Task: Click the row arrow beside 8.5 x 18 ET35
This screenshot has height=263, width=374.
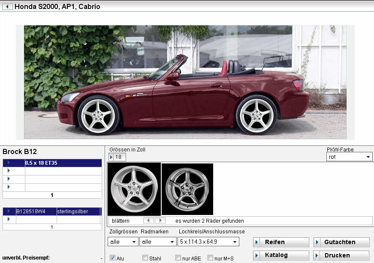Action: 9,163
